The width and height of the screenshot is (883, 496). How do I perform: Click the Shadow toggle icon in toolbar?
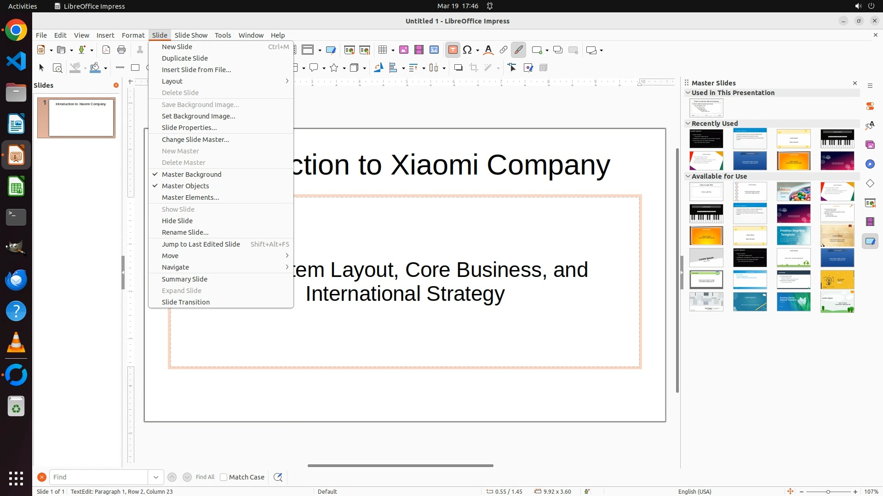[458, 68]
